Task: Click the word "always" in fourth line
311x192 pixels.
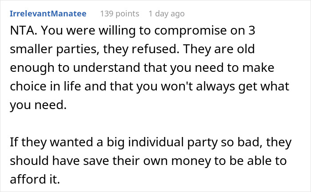Action: (x=215, y=87)
